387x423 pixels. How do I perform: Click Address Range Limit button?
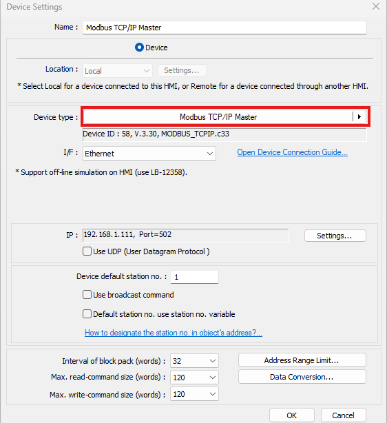pyautogui.click(x=302, y=360)
